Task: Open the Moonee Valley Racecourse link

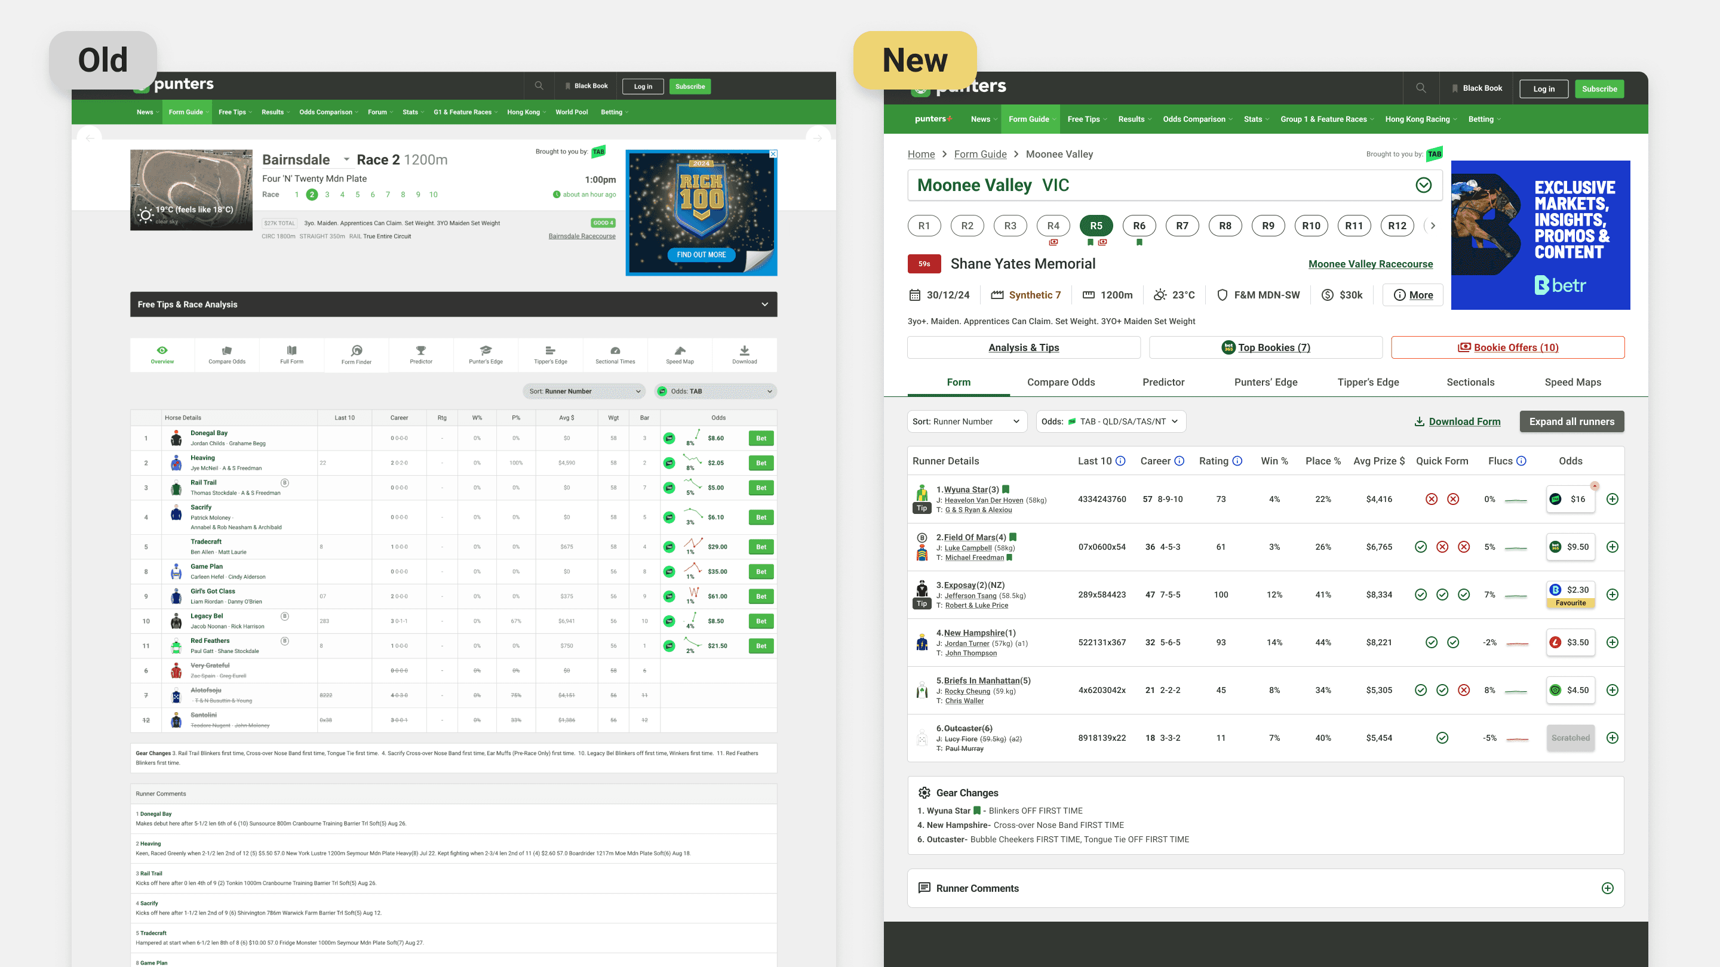Action: pyautogui.click(x=1370, y=264)
